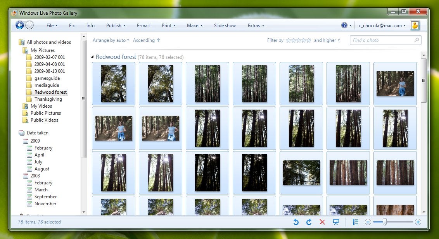The height and width of the screenshot is (239, 439).
Task: Open the Publish menu
Action: [116, 26]
